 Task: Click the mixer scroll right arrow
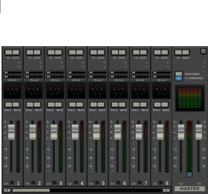[166, 190]
